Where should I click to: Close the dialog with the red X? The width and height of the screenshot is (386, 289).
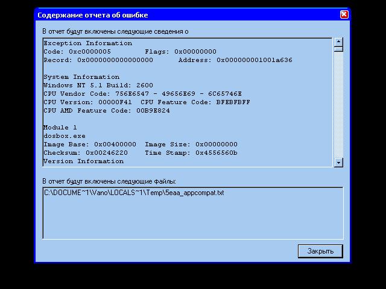[344, 14]
